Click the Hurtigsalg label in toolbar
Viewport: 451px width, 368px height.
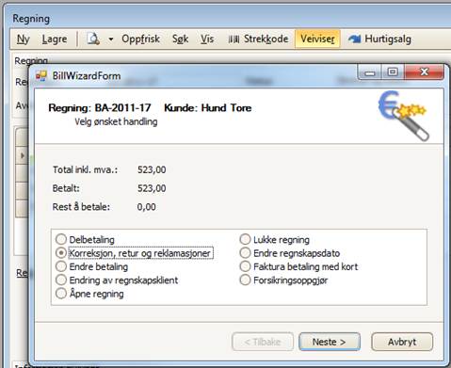click(x=388, y=39)
